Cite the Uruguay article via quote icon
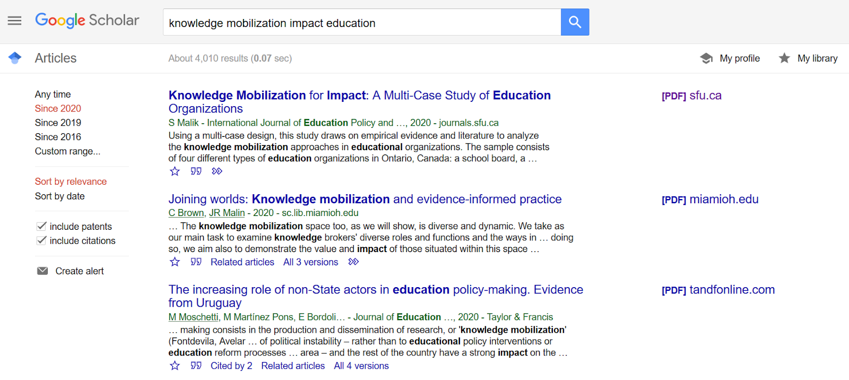849x380 pixels. tap(196, 366)
